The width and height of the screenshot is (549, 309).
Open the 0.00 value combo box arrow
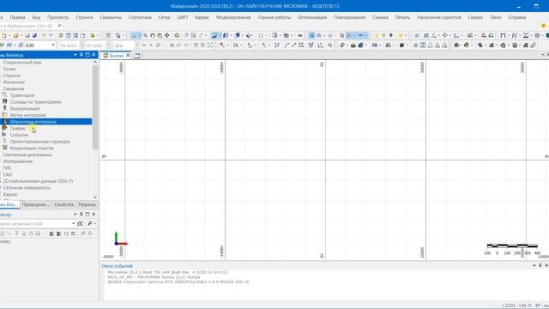pos(53,45)
